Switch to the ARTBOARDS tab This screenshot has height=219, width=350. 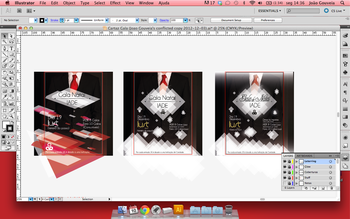pos(304,156)
